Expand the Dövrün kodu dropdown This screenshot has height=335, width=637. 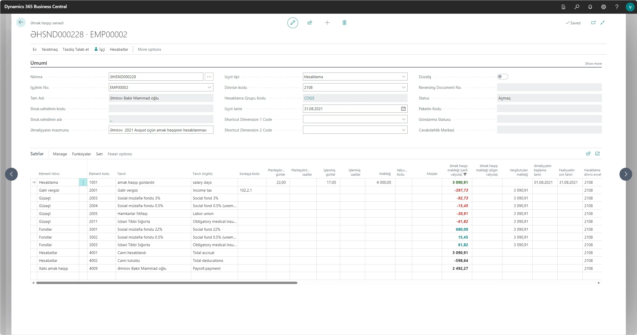(404, 87)
